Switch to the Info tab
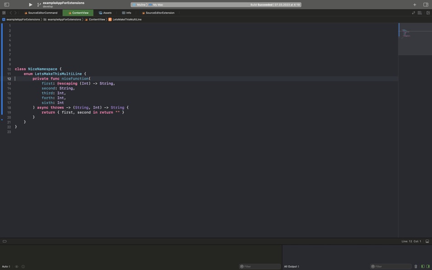 point(126,13)
